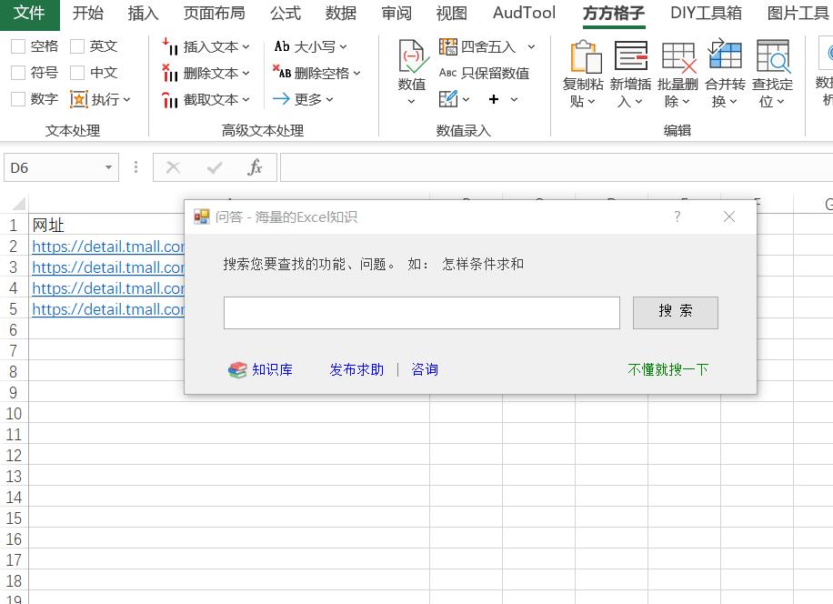Click the 发布求助 link
This screenshot has width=833, height=604.
pyautogui.click(x=356, y=370)
